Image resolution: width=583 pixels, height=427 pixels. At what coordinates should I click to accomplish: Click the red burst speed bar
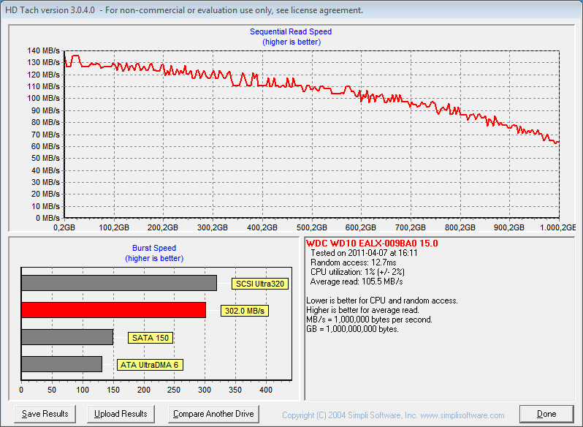[x=113, y=310]
